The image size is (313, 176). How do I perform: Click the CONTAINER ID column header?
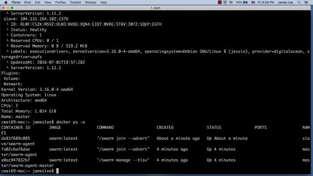tap(16, 127)
